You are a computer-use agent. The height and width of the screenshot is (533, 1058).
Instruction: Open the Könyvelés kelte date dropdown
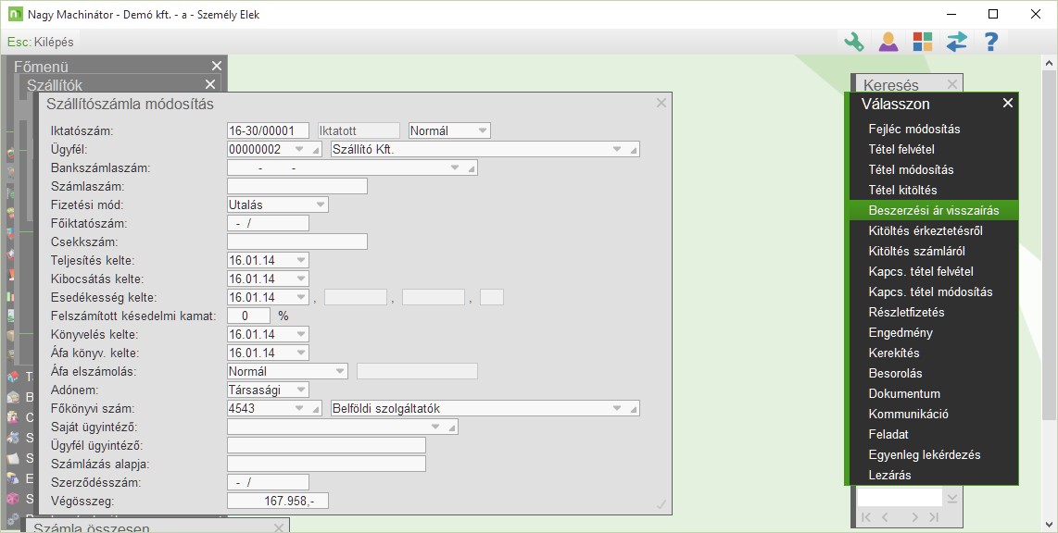coord(301,334)
